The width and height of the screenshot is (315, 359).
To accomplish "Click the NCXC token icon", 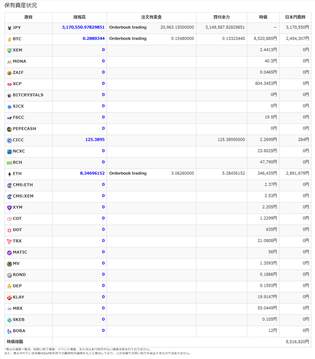I will pyautogui.click(x=9, y=151).
